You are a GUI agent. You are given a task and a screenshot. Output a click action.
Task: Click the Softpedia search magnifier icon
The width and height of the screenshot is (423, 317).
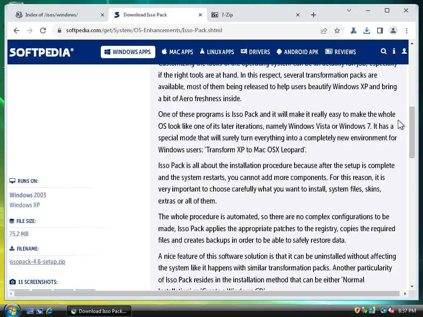tap(383, 51)
